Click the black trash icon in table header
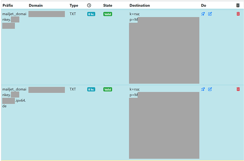Screen dimensions: 244x161 [x=238, y=5]
